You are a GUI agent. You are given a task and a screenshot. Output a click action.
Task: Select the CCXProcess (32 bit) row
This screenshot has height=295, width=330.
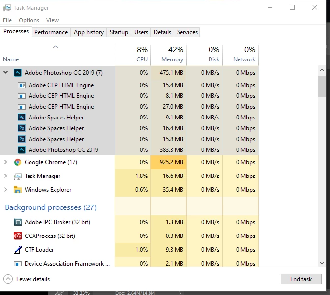pos(129,236)
